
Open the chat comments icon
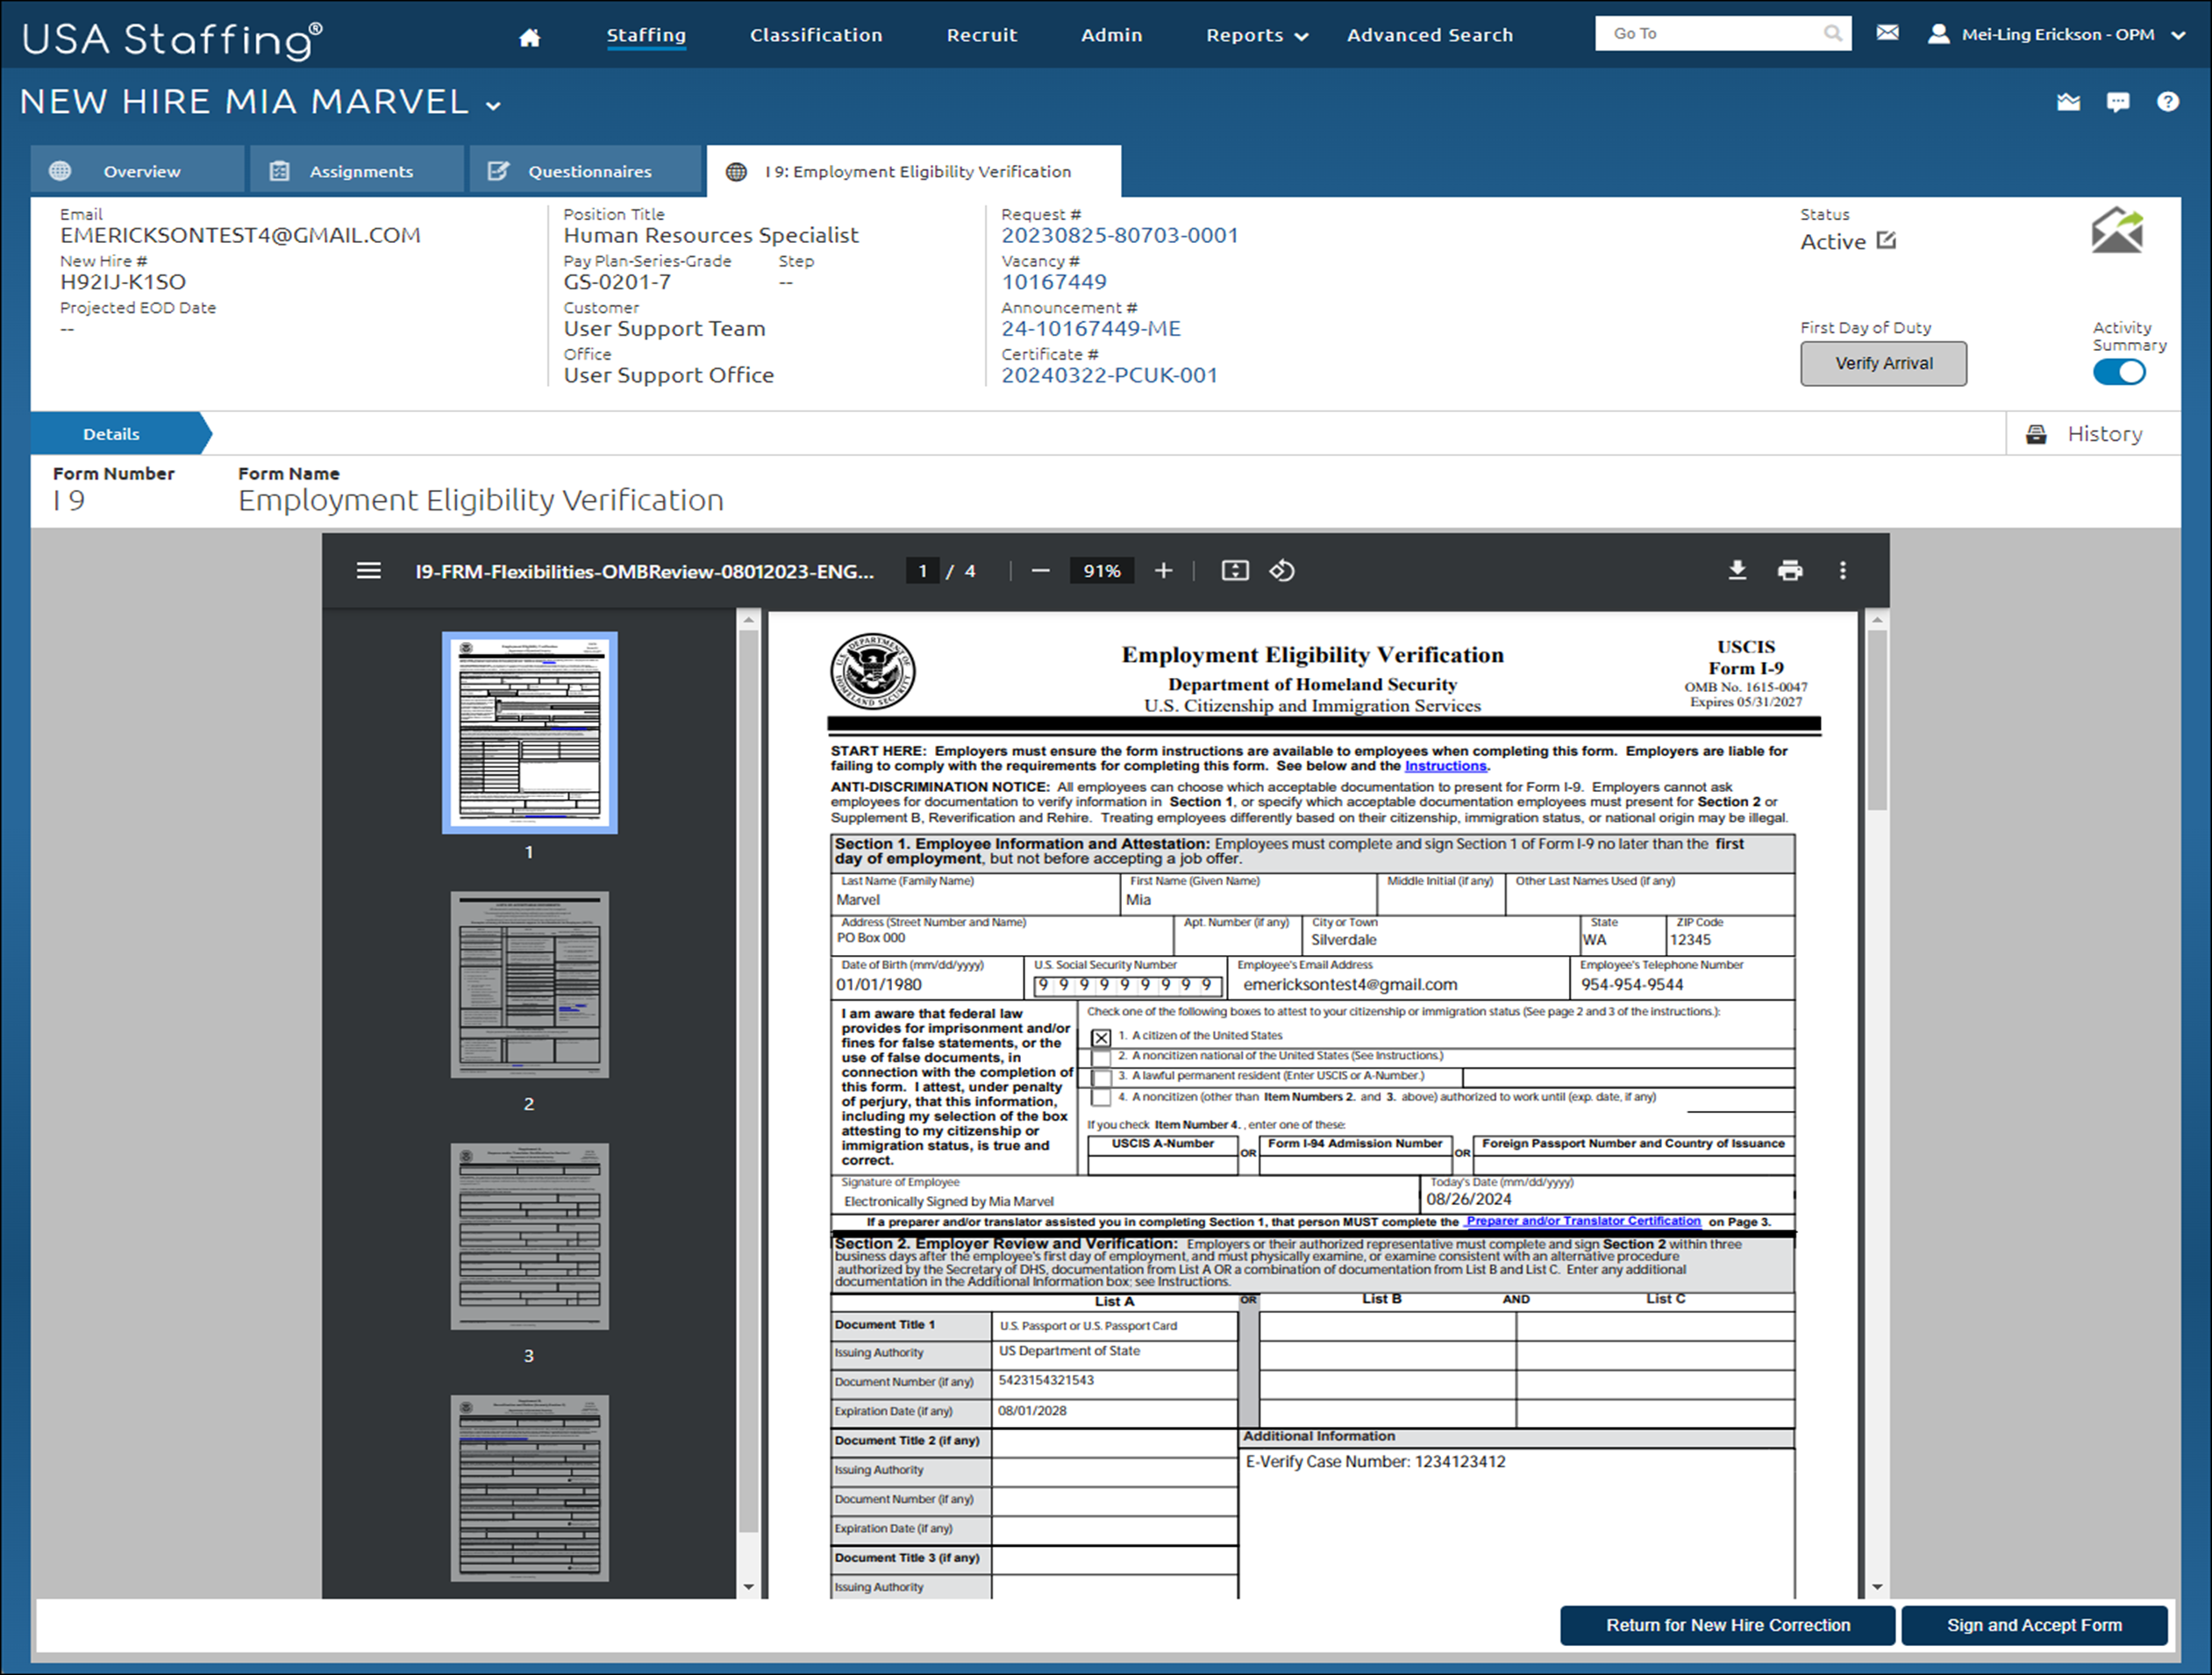click(x=2118, y=102)
